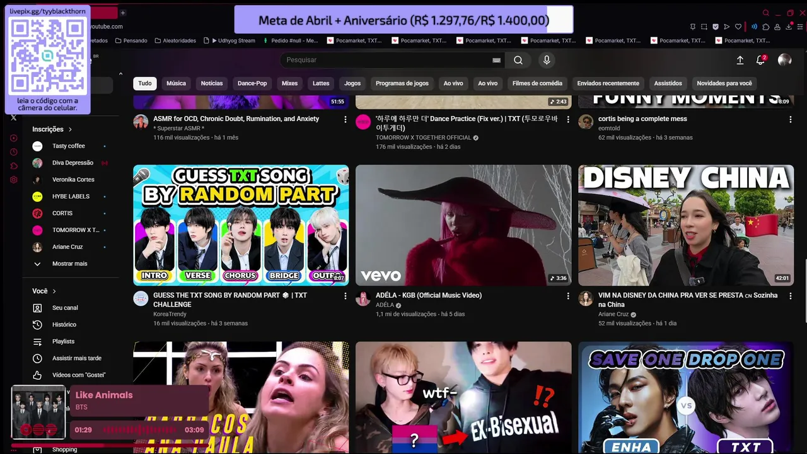Open KoreaTrendy channel link
Screen dimensions: 807x454
pyautogui.click(x=170, y=314)
